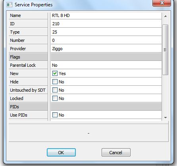
Task: Click the Service Properties window icon
Action: (x=10, y=5)
